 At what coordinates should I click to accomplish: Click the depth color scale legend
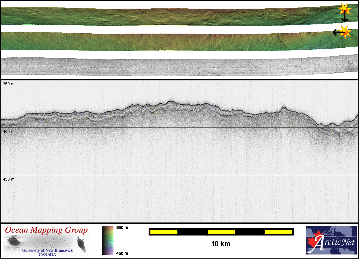[x=108, y=240]
